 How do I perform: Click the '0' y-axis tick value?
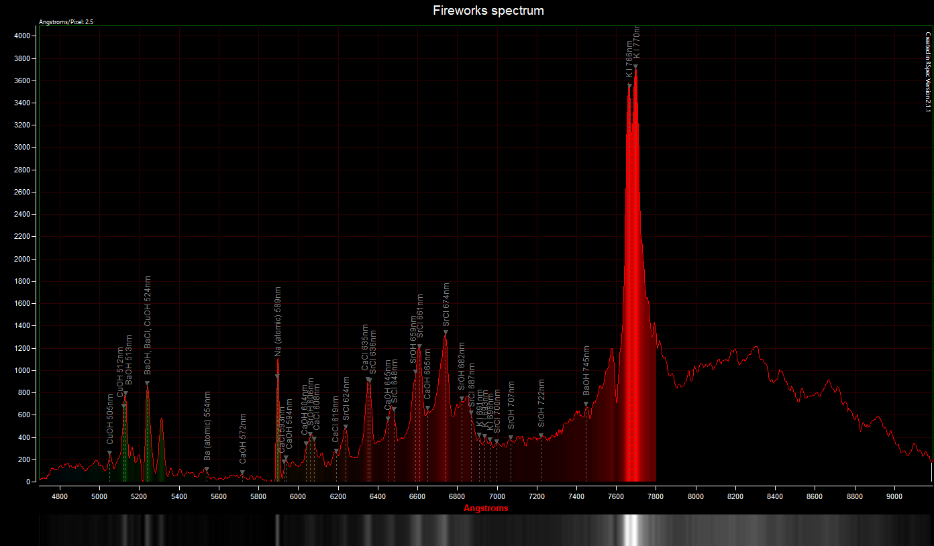click(x=28, y=482)
